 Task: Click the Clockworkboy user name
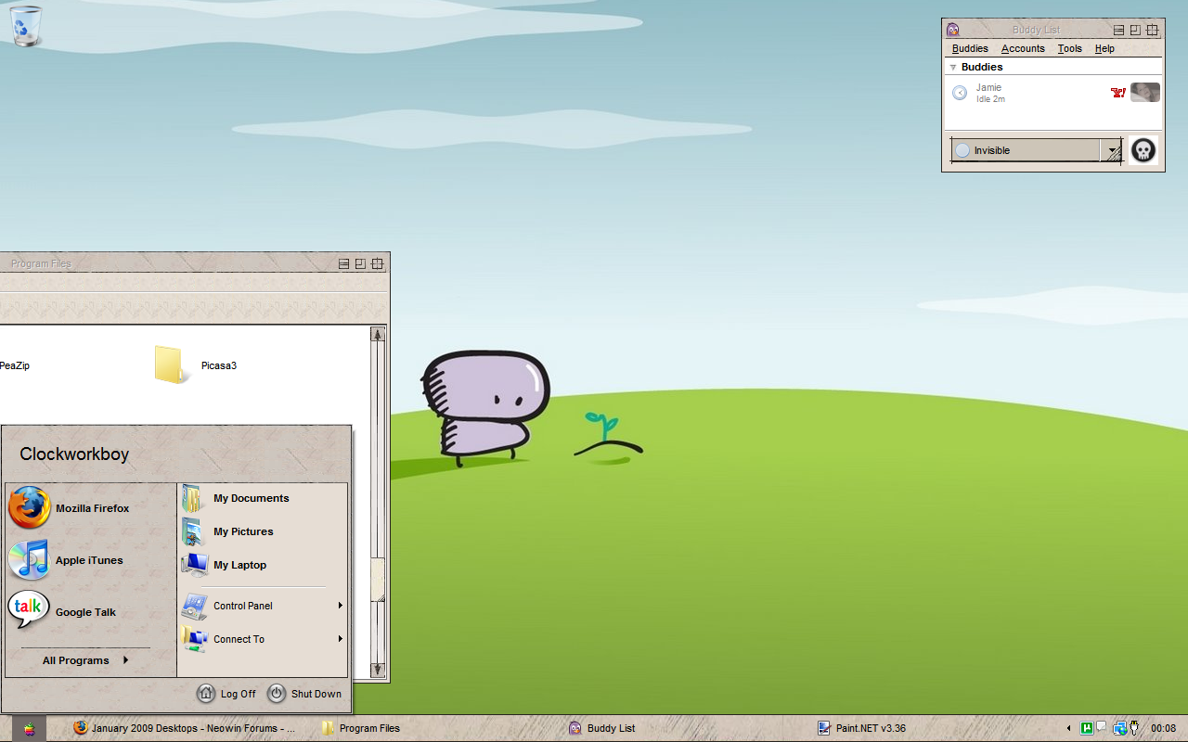(x=74, y=454)
